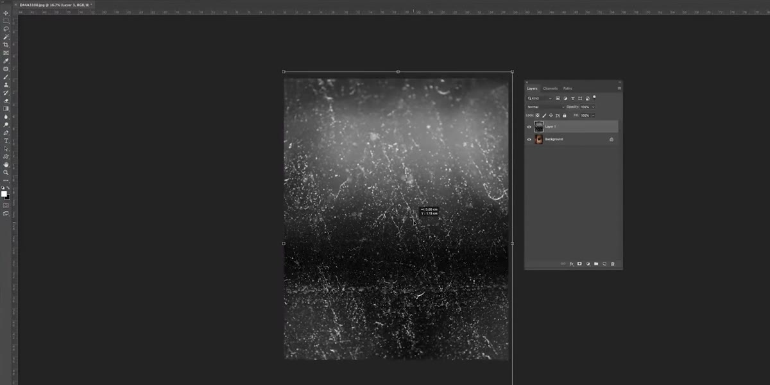The image size is (770, 385).
Task: Open the Layers panel menu
Action: click(619, 89)
